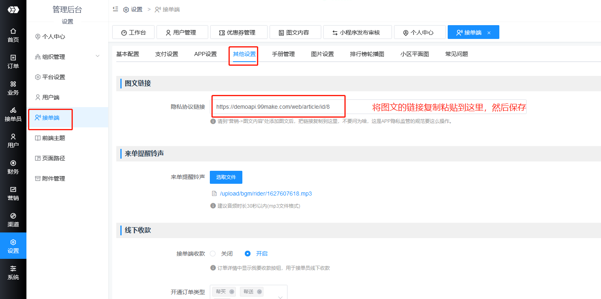Switch to 基本配置 tab
Image resolution: width=601 pixels, height=299 pixels.
point(128,54)
